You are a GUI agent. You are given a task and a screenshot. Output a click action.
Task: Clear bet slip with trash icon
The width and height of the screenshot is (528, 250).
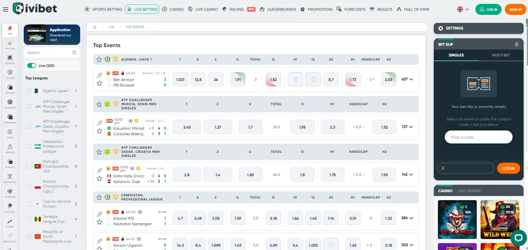[517, 44]
